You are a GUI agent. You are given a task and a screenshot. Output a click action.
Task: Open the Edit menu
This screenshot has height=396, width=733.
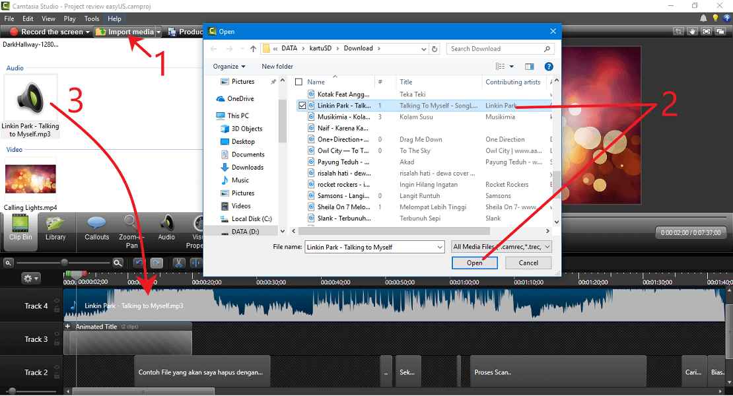point(28,18)
